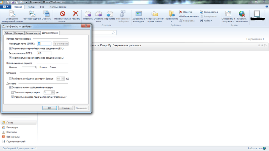Open the blue application menu button
The height and width of the screenshot is (151, 269).
[5, 7]
